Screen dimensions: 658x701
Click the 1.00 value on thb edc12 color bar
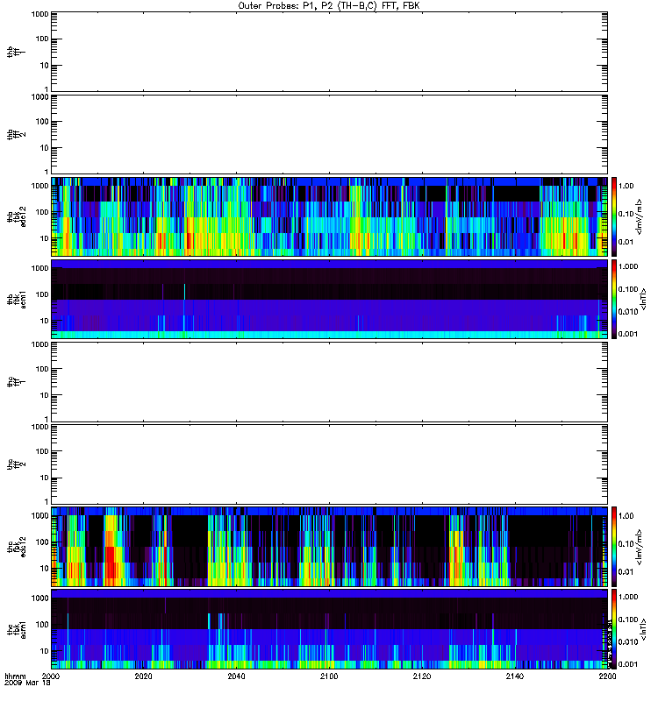[x=626, y=186]
